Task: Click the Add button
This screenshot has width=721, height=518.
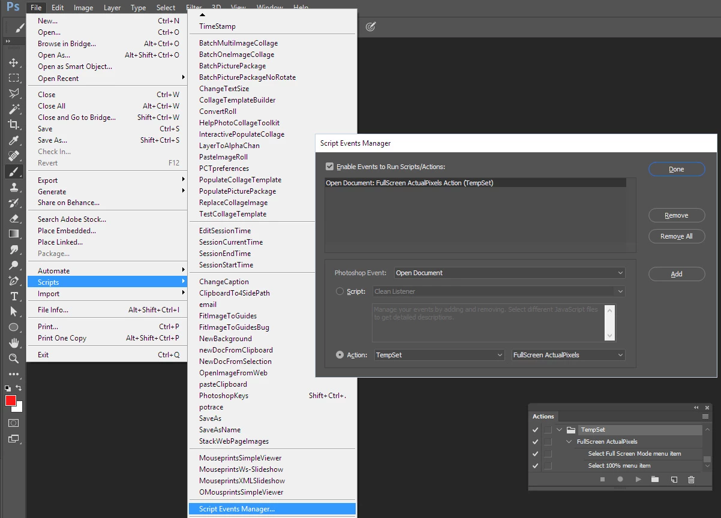Action: (677, 274)
